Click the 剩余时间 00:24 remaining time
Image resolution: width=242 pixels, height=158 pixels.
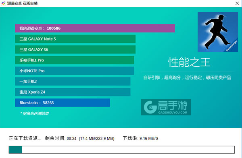(x=60, y=138)
